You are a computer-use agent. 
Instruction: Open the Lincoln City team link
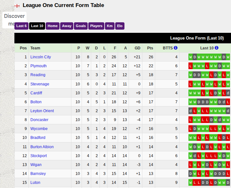41,57
